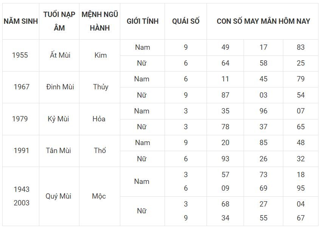Select the QUÁI SỐ header cell

pos(186,21)
